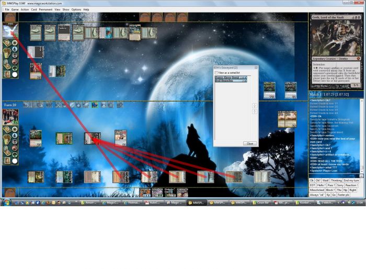Select the crossed-swords combat phase icon
The image size is (366, 269).
click(x=58, y=105)
